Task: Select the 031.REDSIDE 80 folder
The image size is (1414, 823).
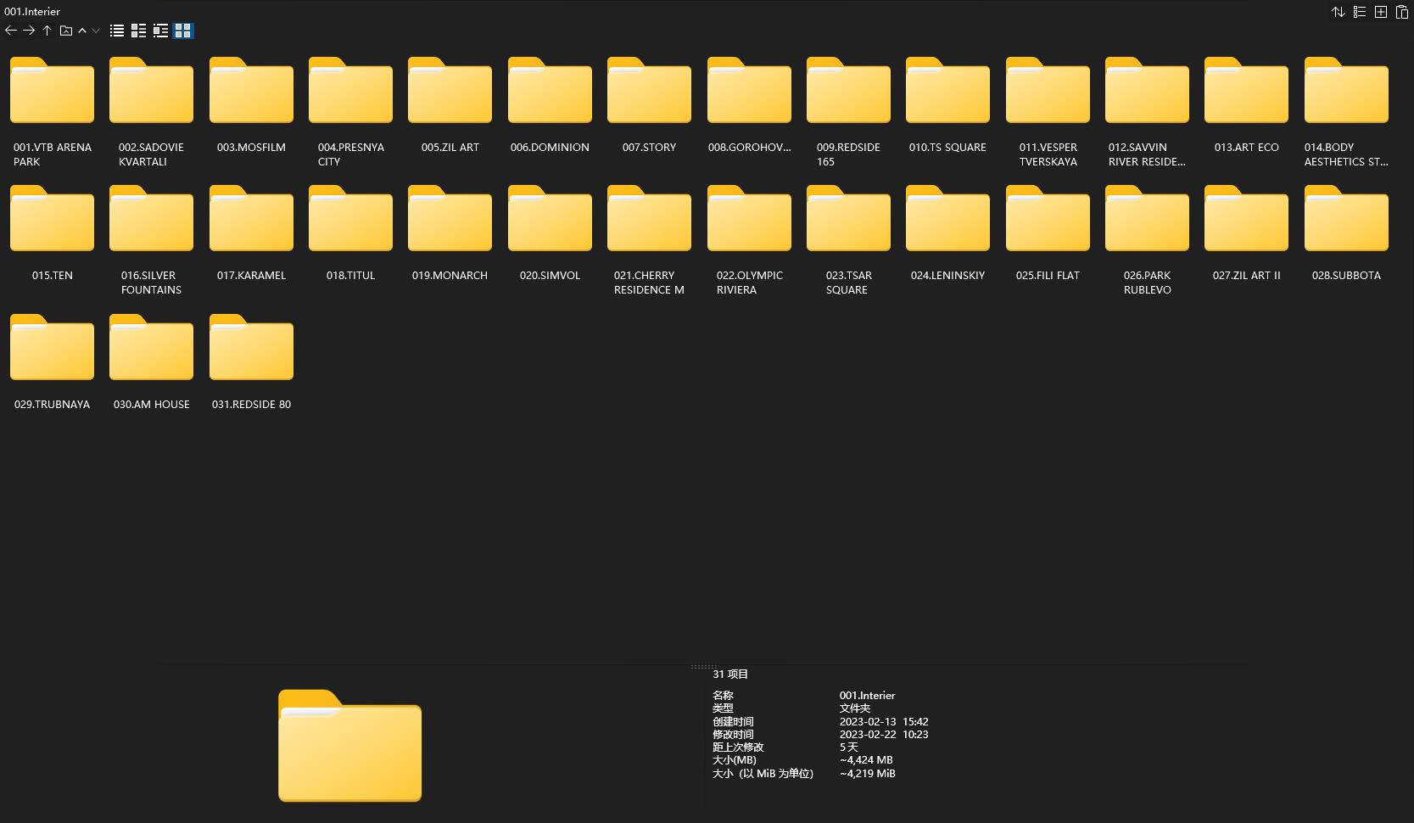Action: point(251,349)
